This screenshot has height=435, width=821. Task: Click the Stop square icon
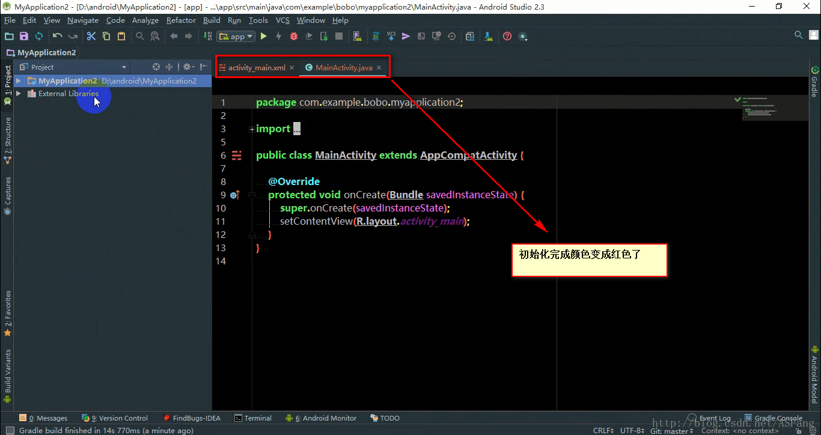(x=339, y=36)
